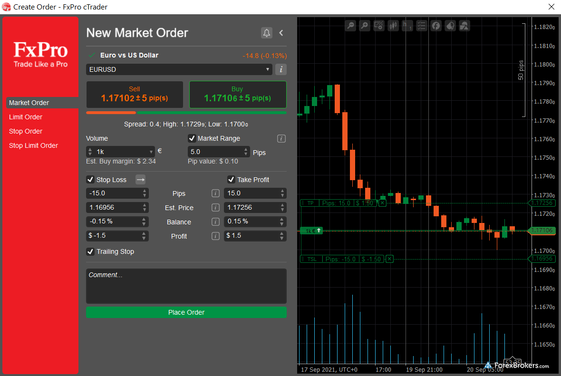Image resolution: width=561 pixels, height=376 pixels.
Task: Open drawing shapes tool icon
Action: click(464, 26)
